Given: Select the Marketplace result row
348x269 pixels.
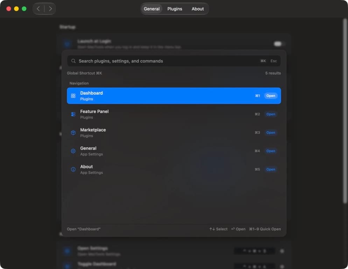Looking at the screenshot, I should pos(174,133).
